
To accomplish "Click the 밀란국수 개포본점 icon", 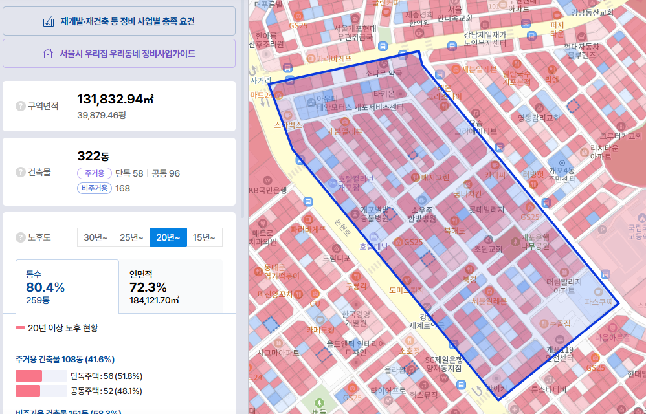I will coord(517,64).
